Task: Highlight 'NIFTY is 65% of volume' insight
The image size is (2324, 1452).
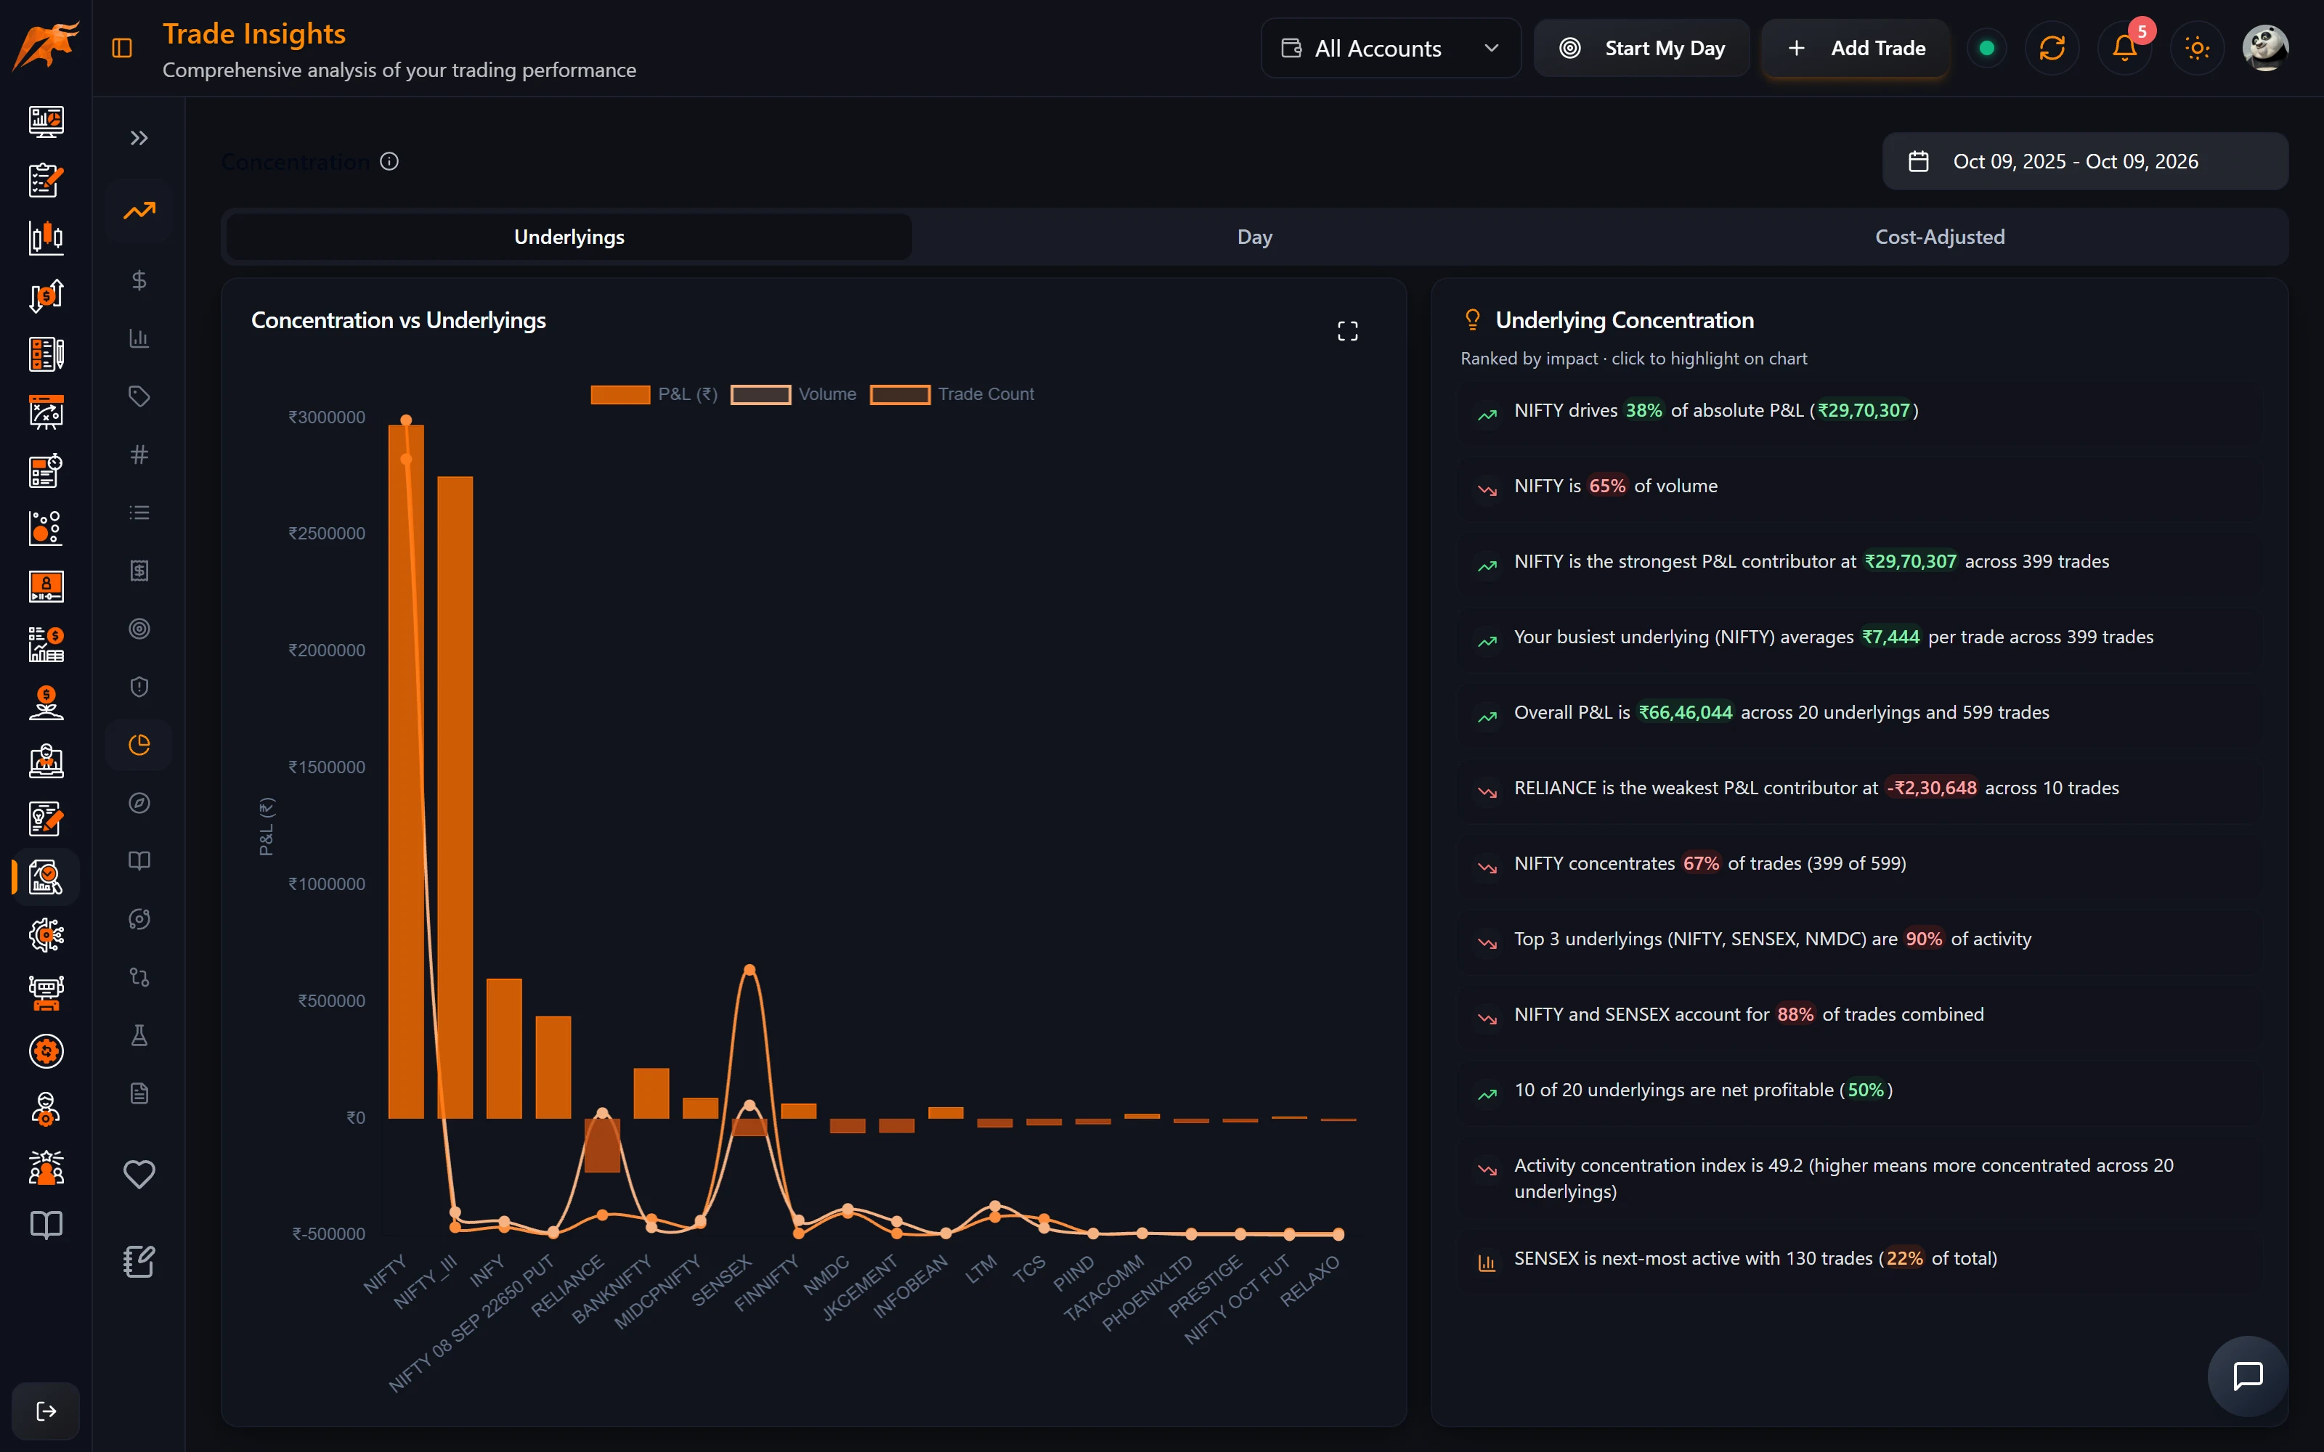Action: [1858, 487]
